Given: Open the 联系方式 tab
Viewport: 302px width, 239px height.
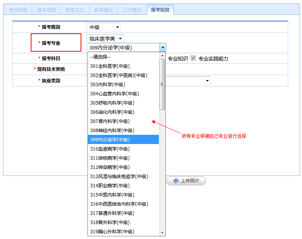Looking at the screenshot, I should click(x=75, y=10).
